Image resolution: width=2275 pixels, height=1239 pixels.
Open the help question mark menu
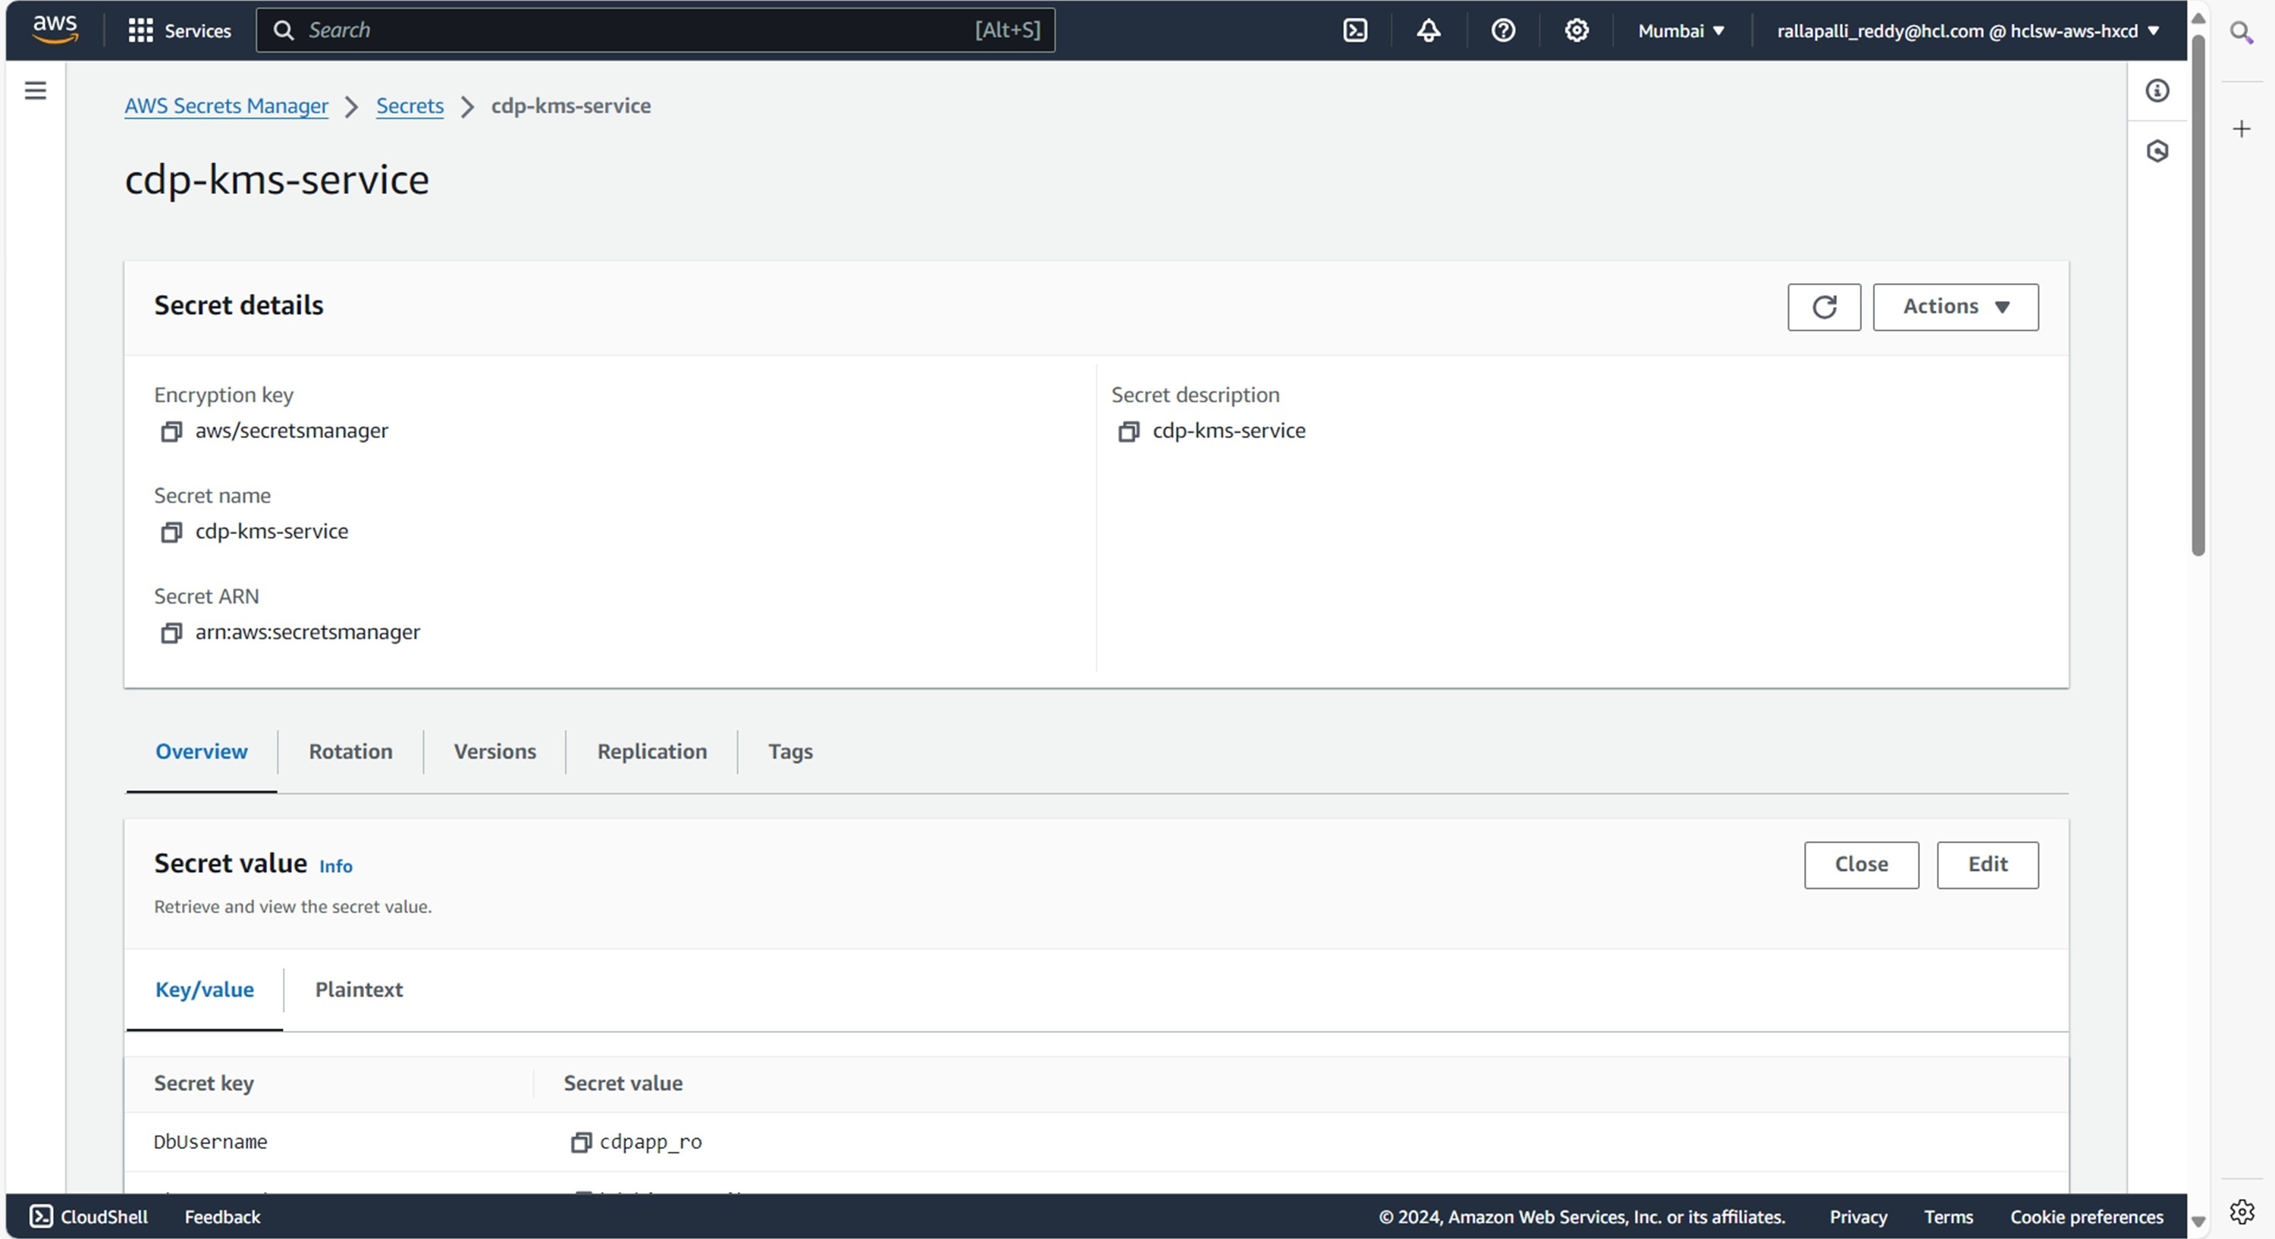pos(1502,31)
